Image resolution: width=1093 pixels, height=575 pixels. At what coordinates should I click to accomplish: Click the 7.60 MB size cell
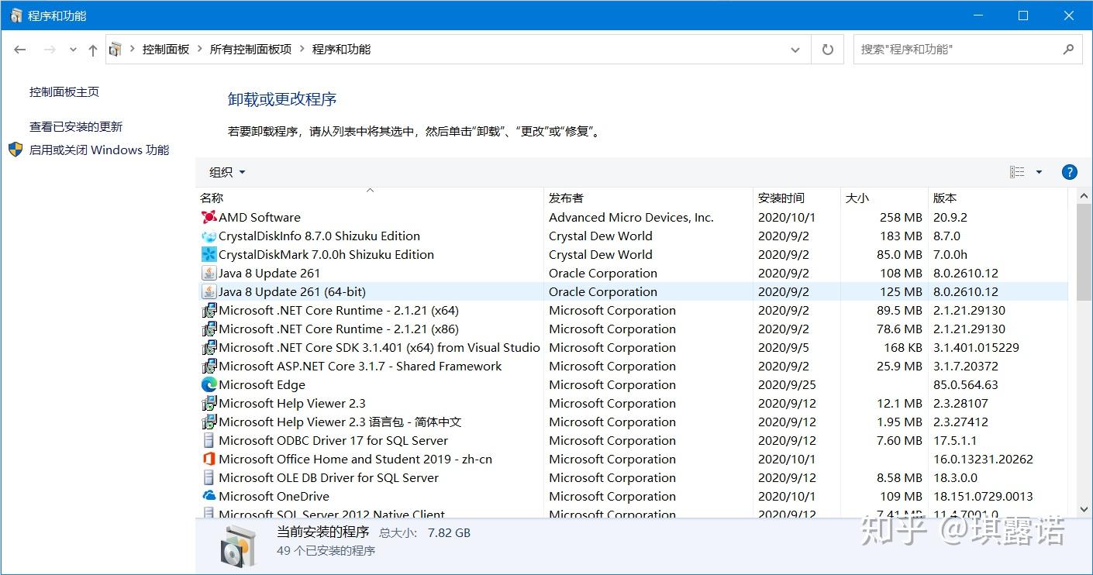pos(900,441)
